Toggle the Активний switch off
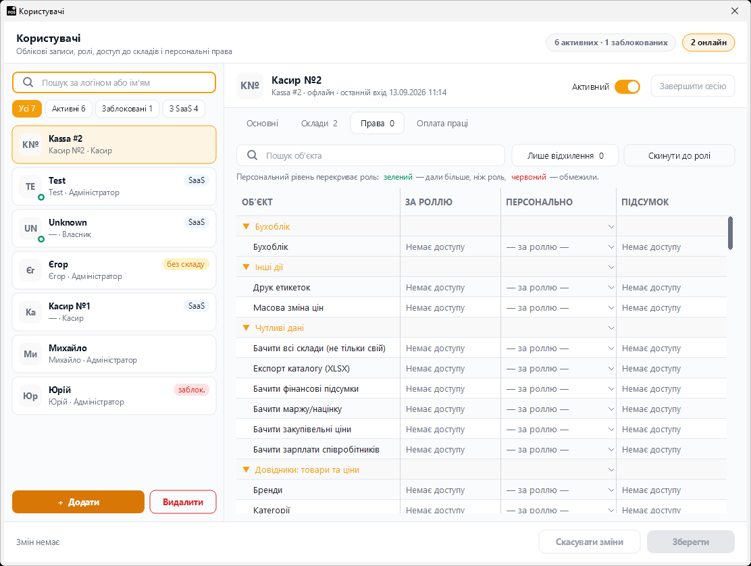751x566 pixels. tap(627, 86)
